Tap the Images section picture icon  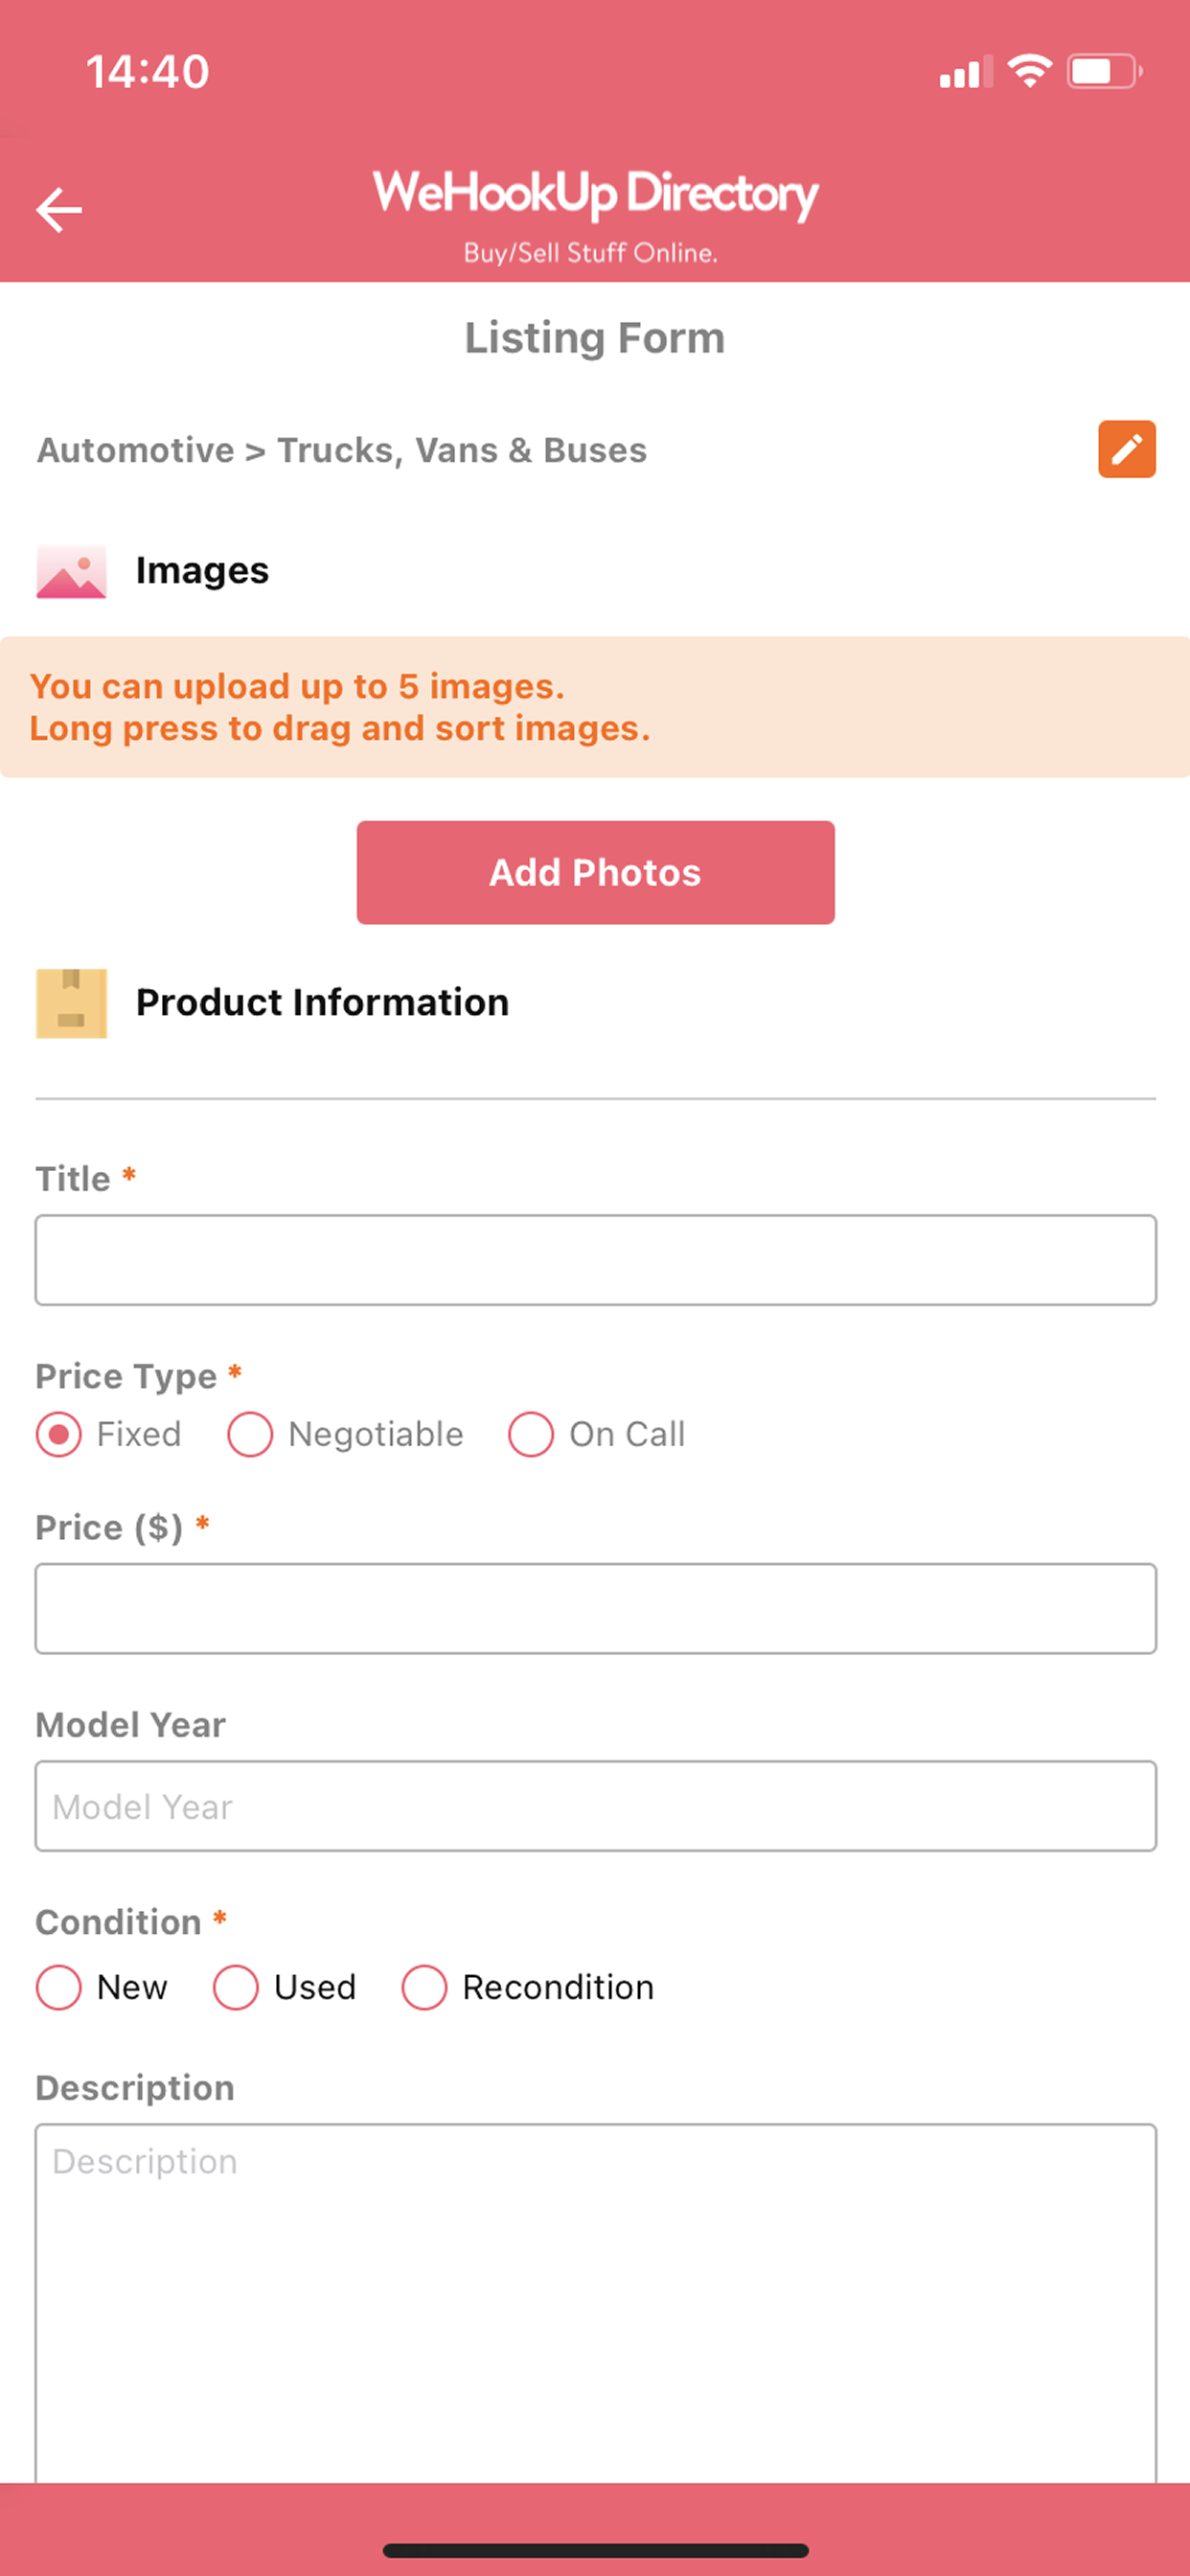pos(71,571)
